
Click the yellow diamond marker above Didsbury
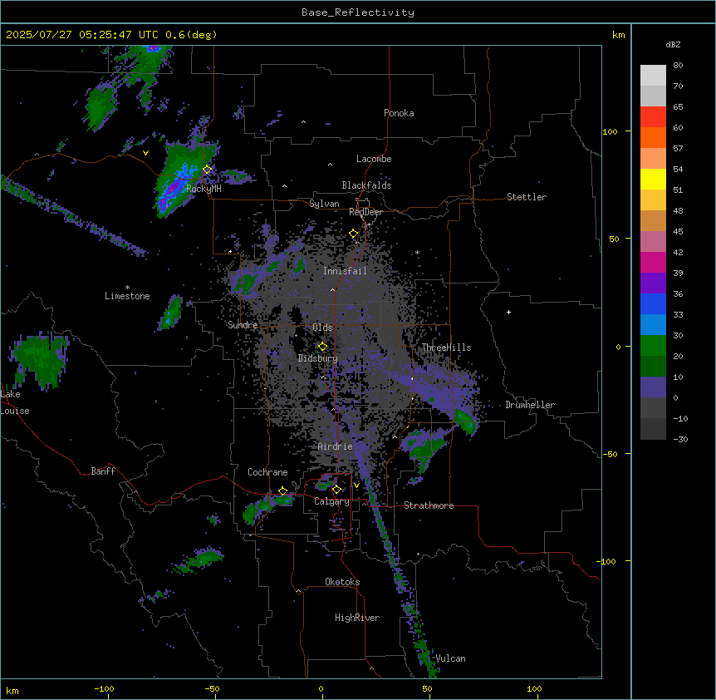pos(322,346)
